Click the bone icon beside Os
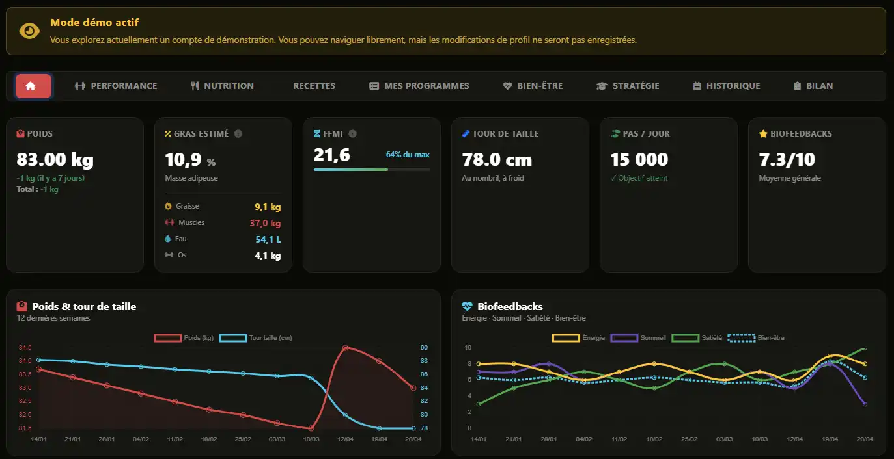This screenshot has height=459, width=894. click(169, 255)
